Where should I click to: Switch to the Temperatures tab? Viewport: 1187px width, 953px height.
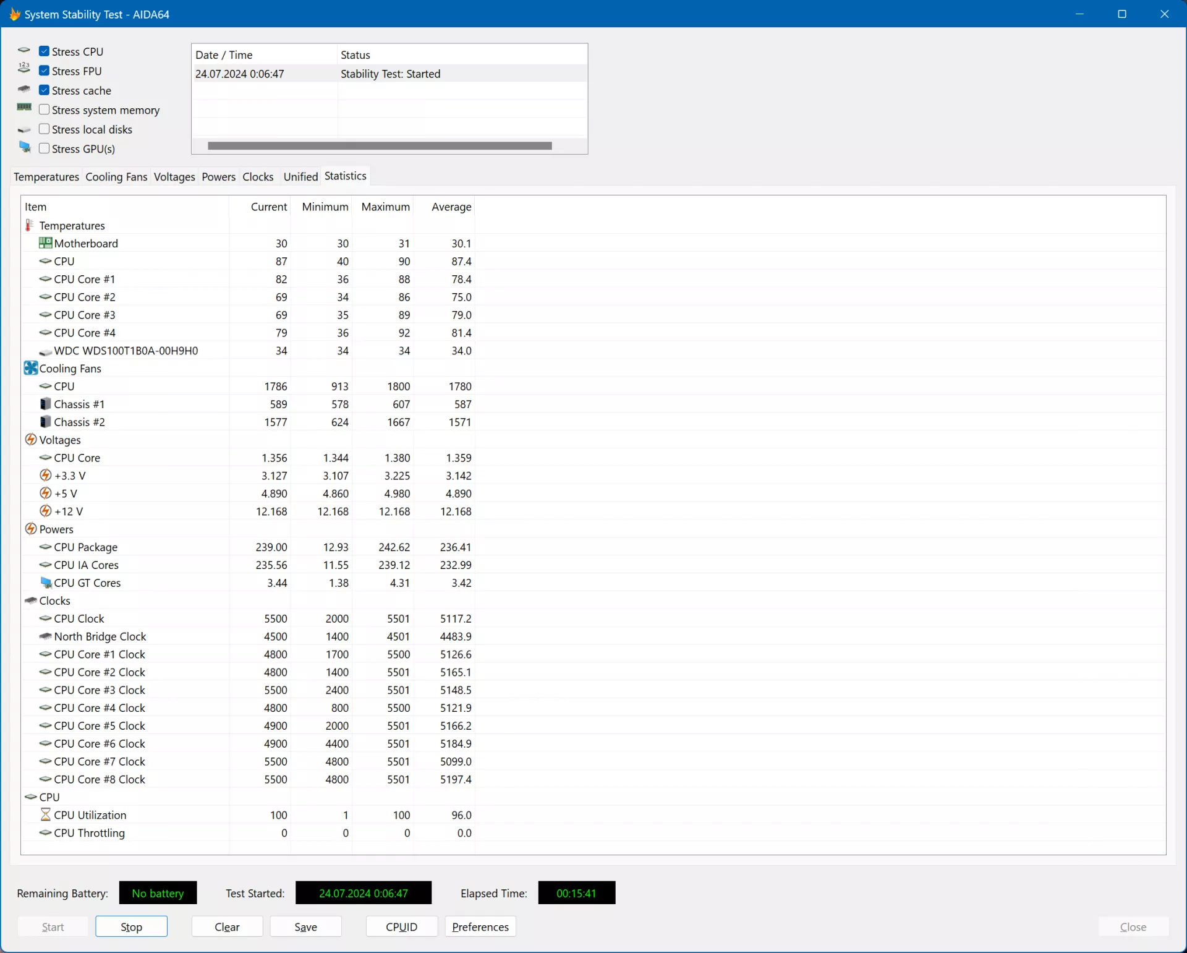[x=46, y=177]
